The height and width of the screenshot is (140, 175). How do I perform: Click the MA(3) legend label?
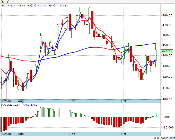click(x=11, y=6)
